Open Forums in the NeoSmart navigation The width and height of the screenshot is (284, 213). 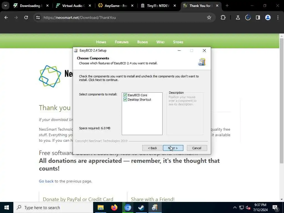(x=122, y=42)
